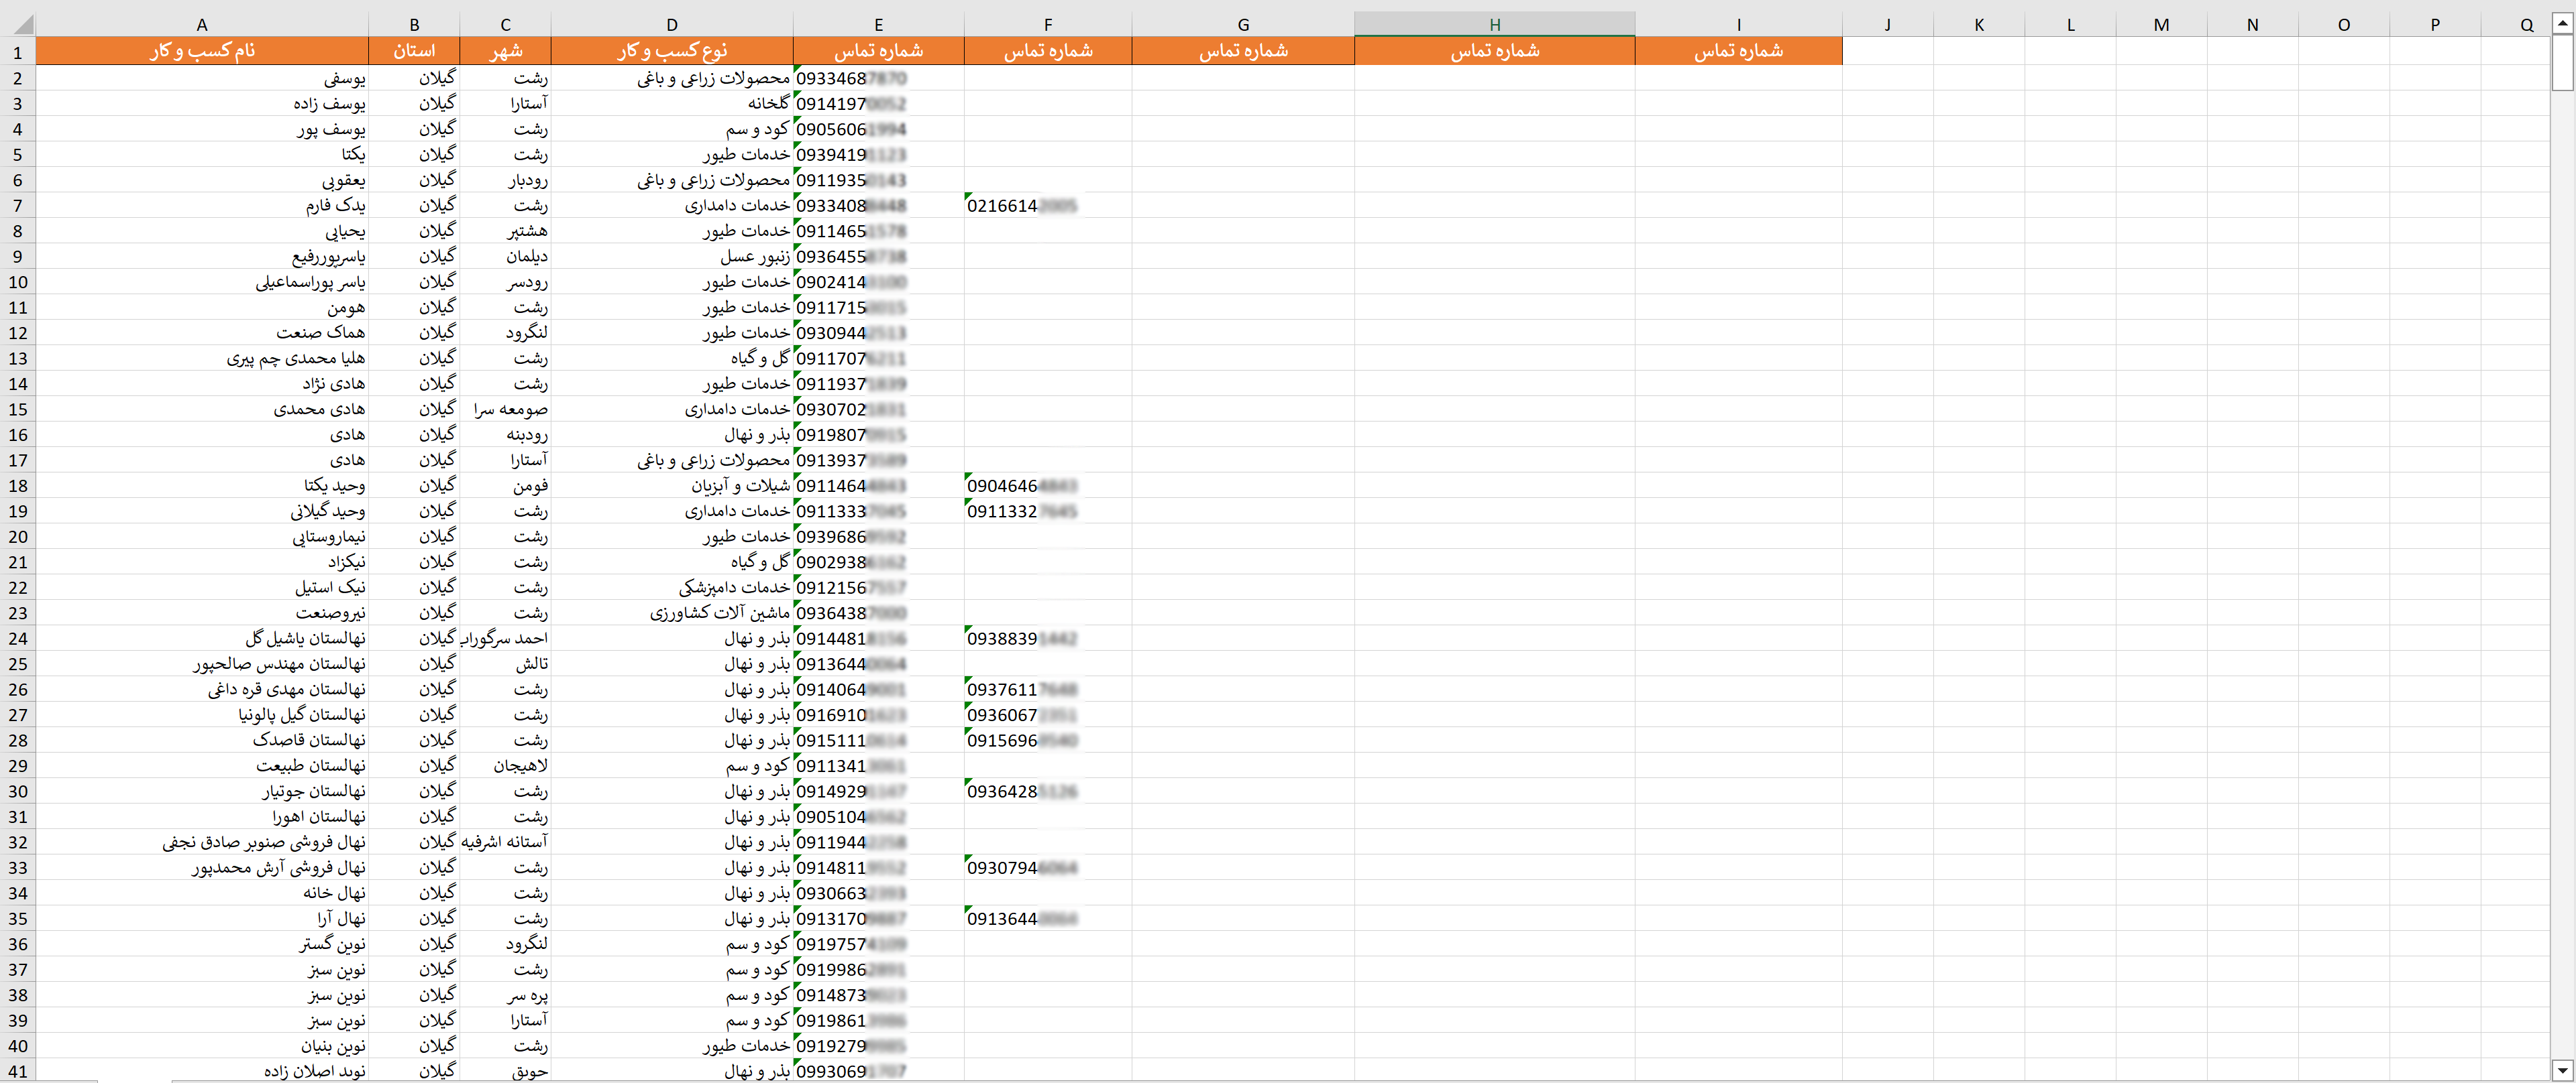2576x1083 pixels.
Task: Select the cell 'نهال فروشی آرش محمدپور'
Action: click(202, 867)
